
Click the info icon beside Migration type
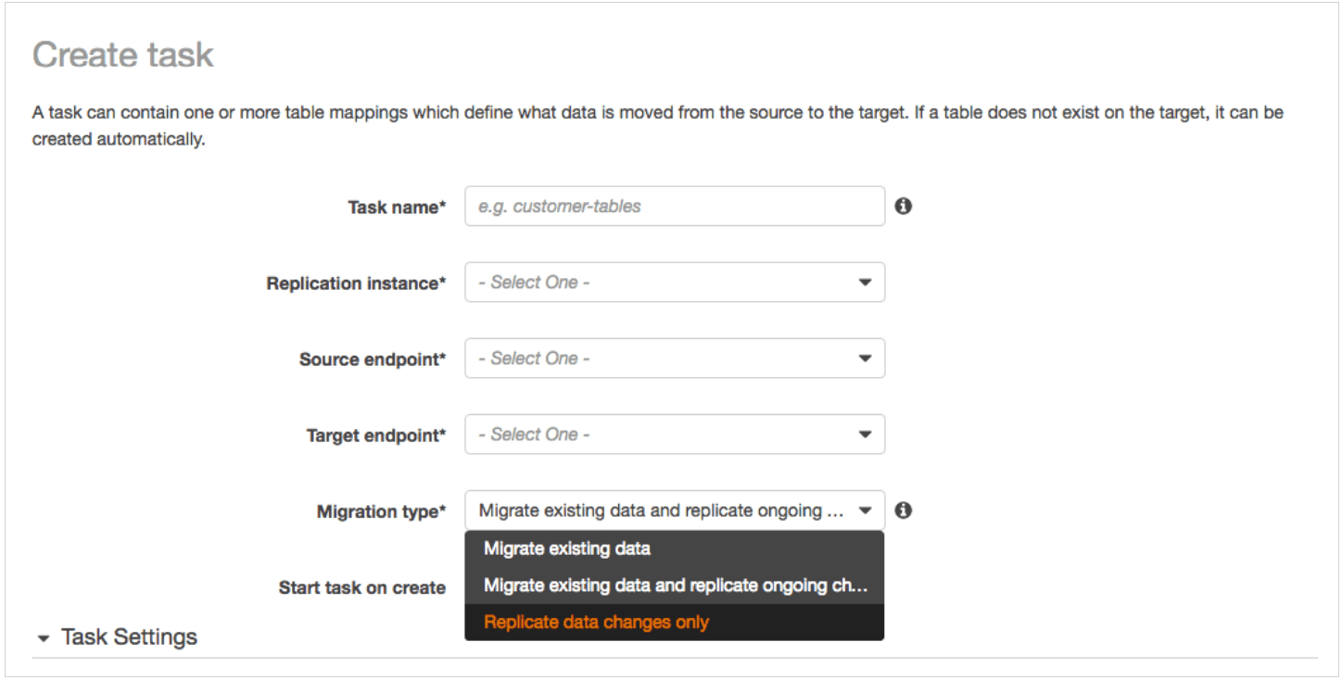tap(904, 510)
